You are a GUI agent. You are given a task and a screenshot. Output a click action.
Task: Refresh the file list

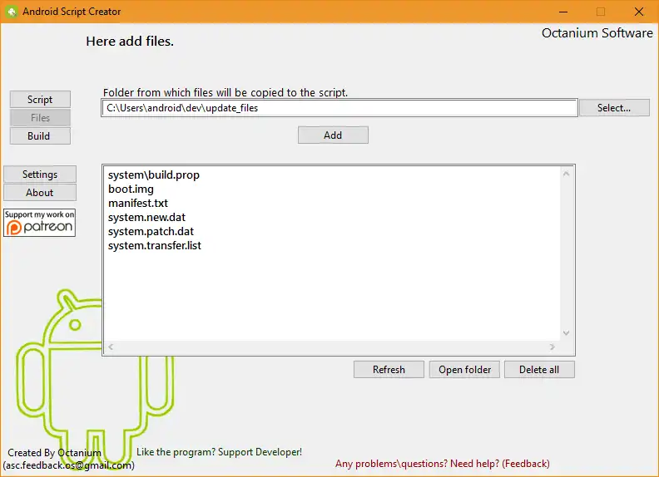pos(389,370)
